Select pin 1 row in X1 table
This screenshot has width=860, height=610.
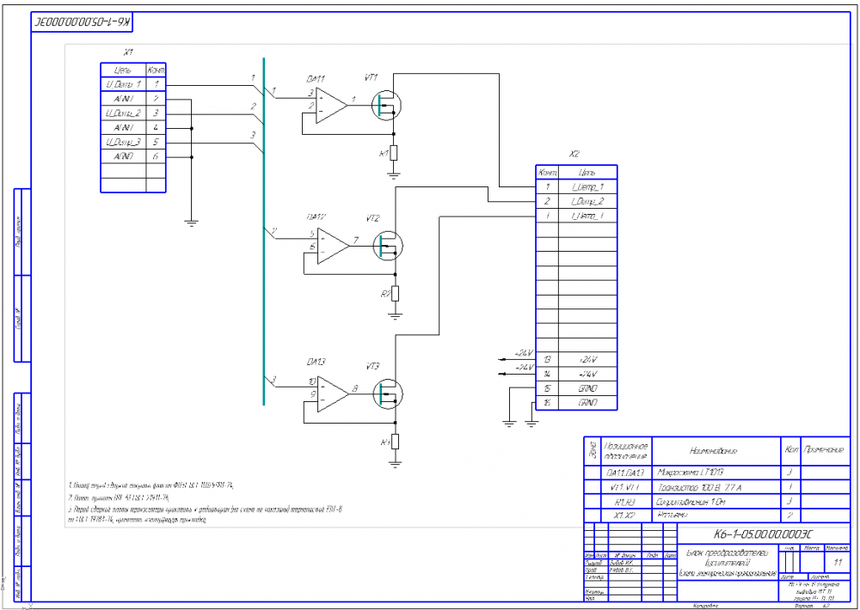point(133,84)
